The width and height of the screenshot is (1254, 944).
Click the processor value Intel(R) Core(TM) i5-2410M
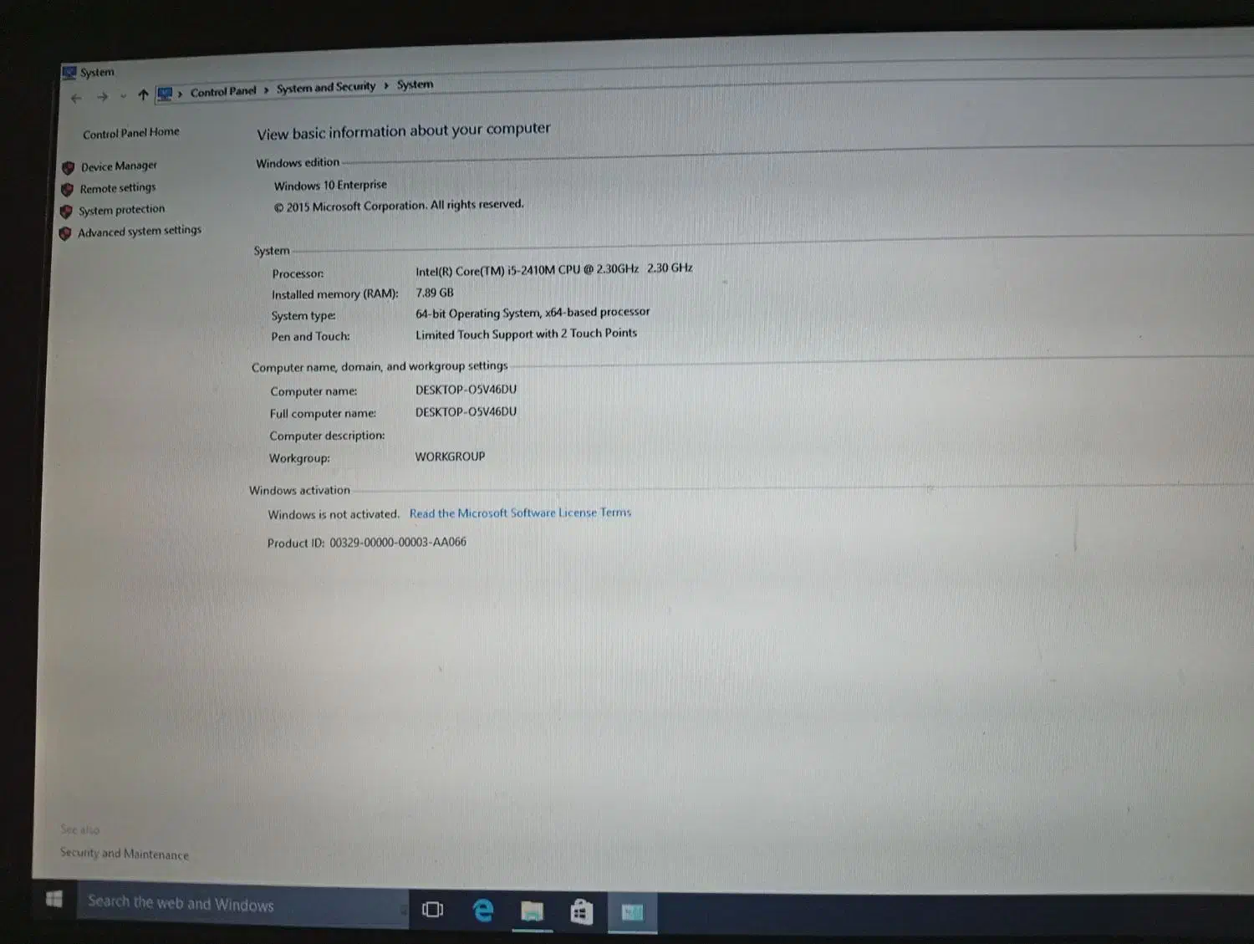[554, 269]
